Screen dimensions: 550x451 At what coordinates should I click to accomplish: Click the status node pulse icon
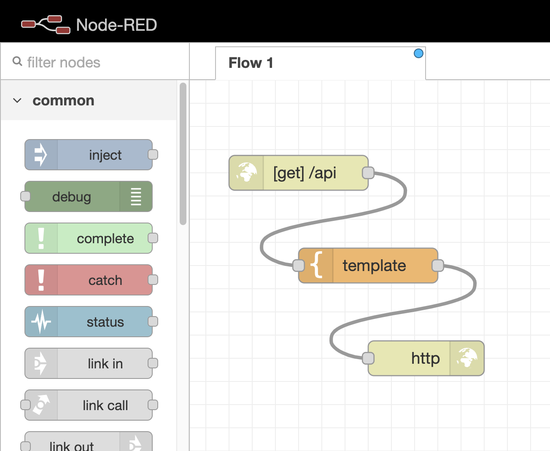click(41, 322)
